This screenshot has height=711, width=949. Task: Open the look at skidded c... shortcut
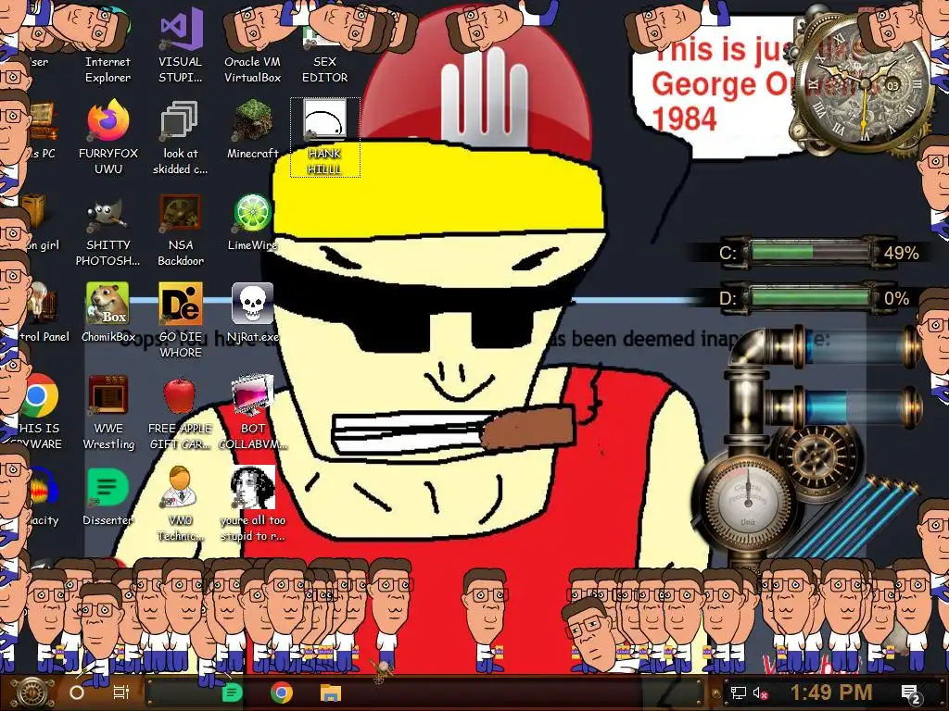180,138
